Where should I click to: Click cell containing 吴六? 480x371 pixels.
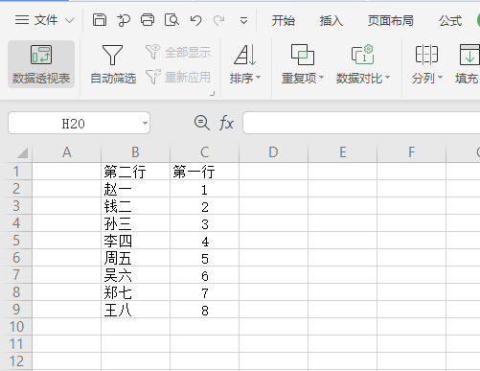(135, 275)
